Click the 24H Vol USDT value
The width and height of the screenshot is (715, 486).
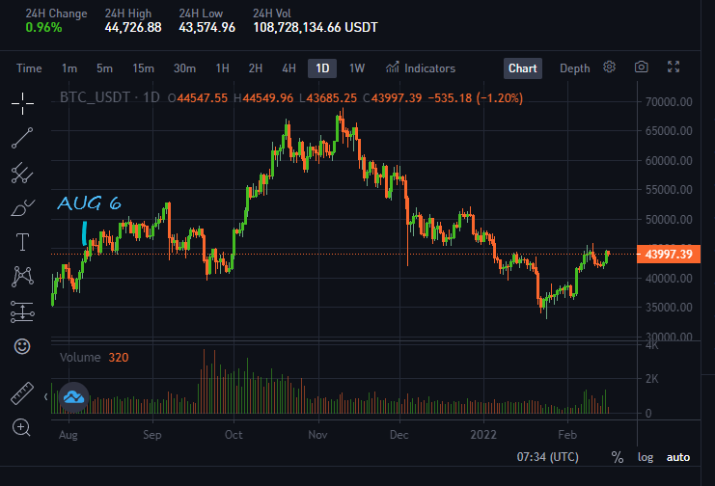click(316, 27)
